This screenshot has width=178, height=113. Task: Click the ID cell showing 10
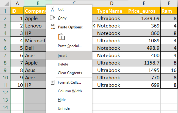point(17,85)
